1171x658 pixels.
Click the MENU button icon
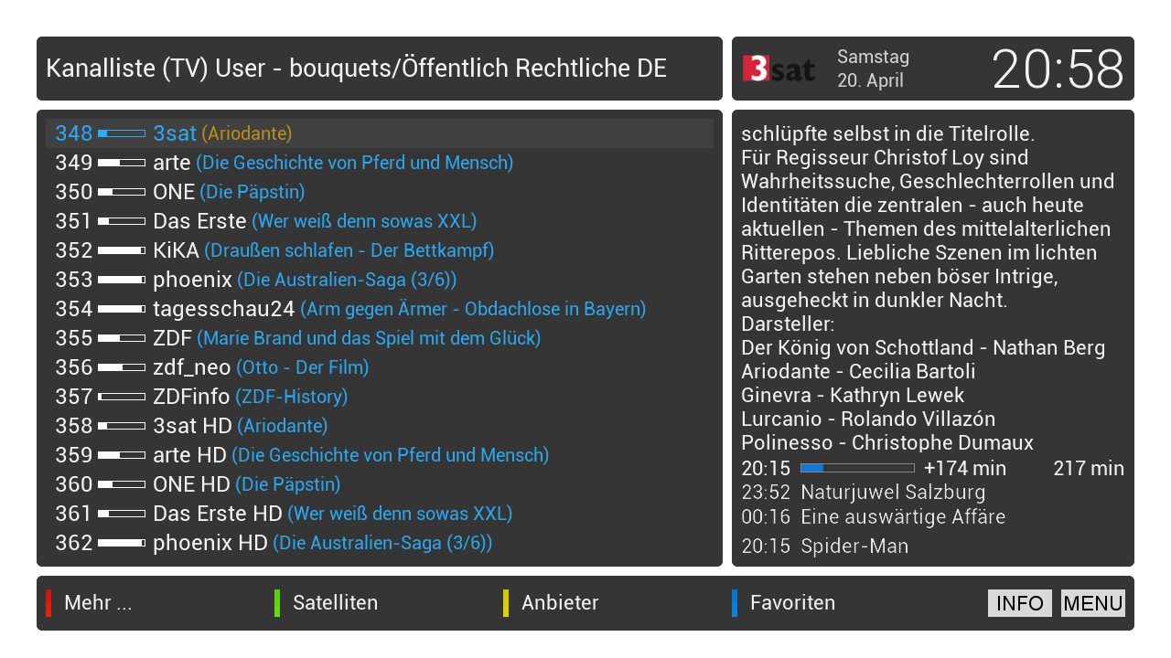[x=1093, y=603]
